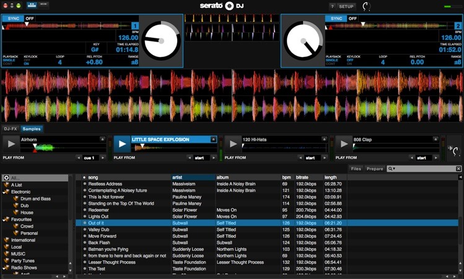Open the SETUP screen
The image size is (464, 279).
click(x=346, y=6)
